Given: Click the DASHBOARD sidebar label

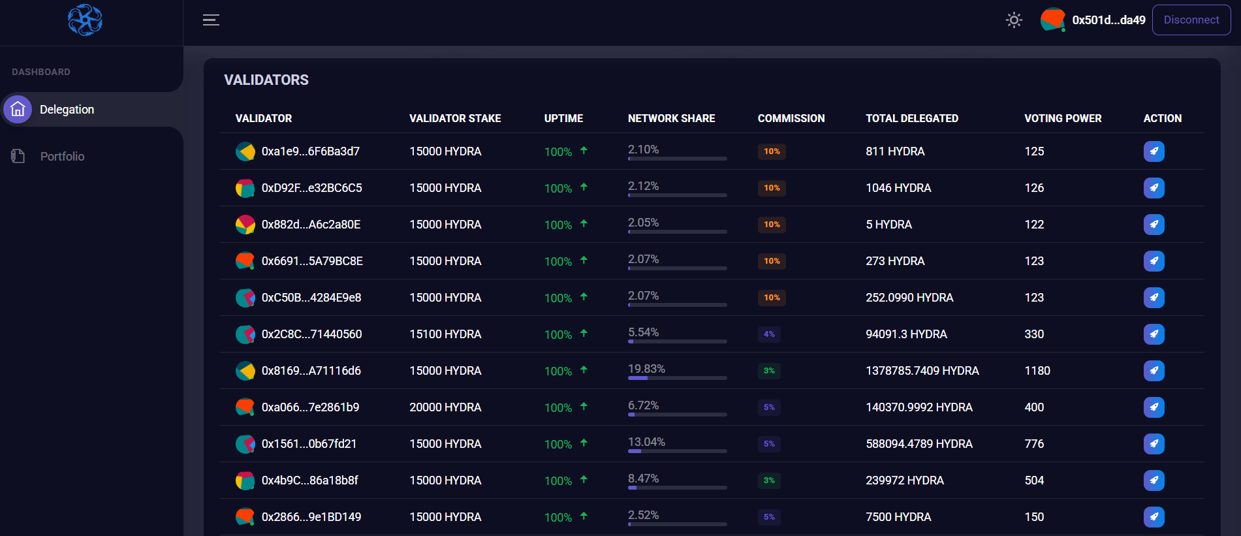Looking at the screenshot, I should 41,72.
